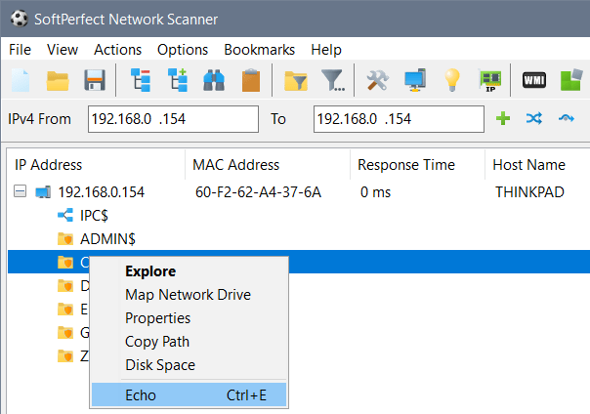Open file with the yellow folder icon

click(x=58, y=80)
